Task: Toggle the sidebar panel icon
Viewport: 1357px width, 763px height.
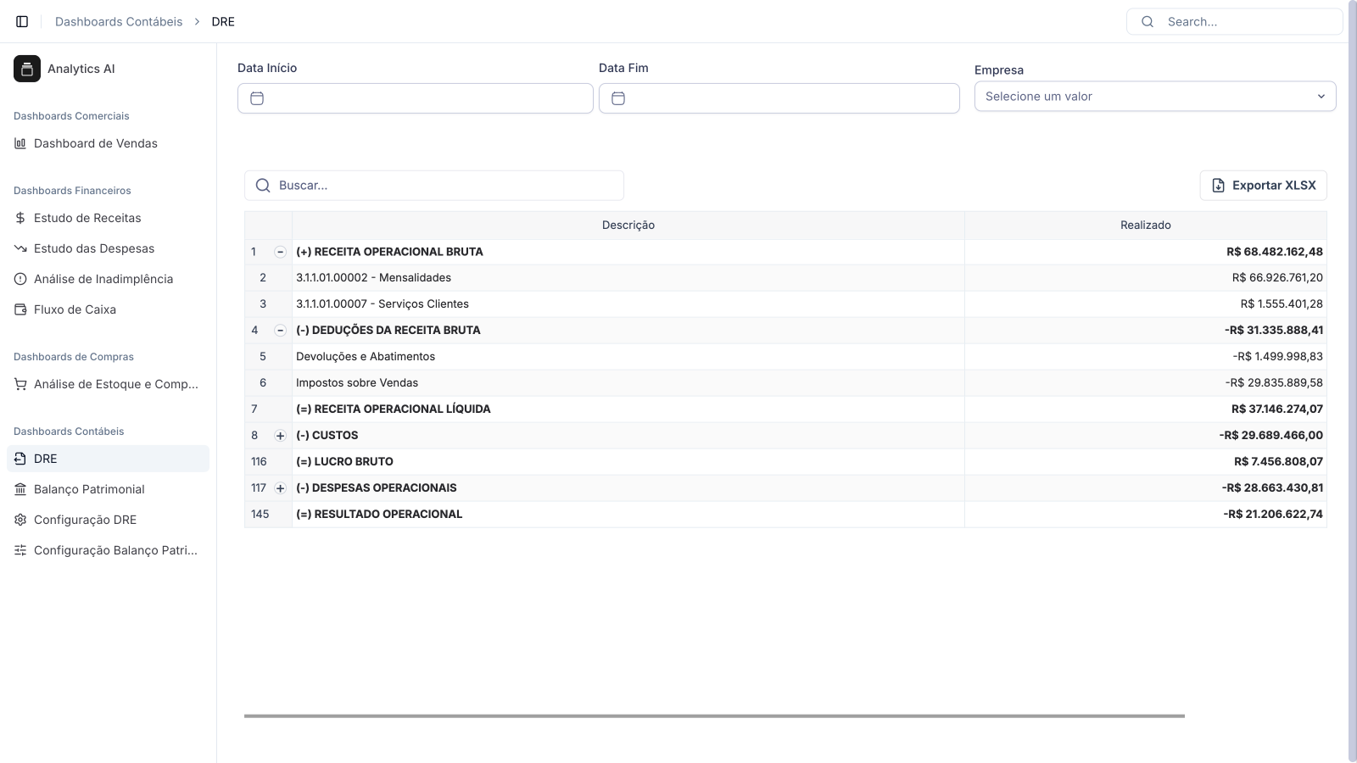Action: tap(22, 21)
